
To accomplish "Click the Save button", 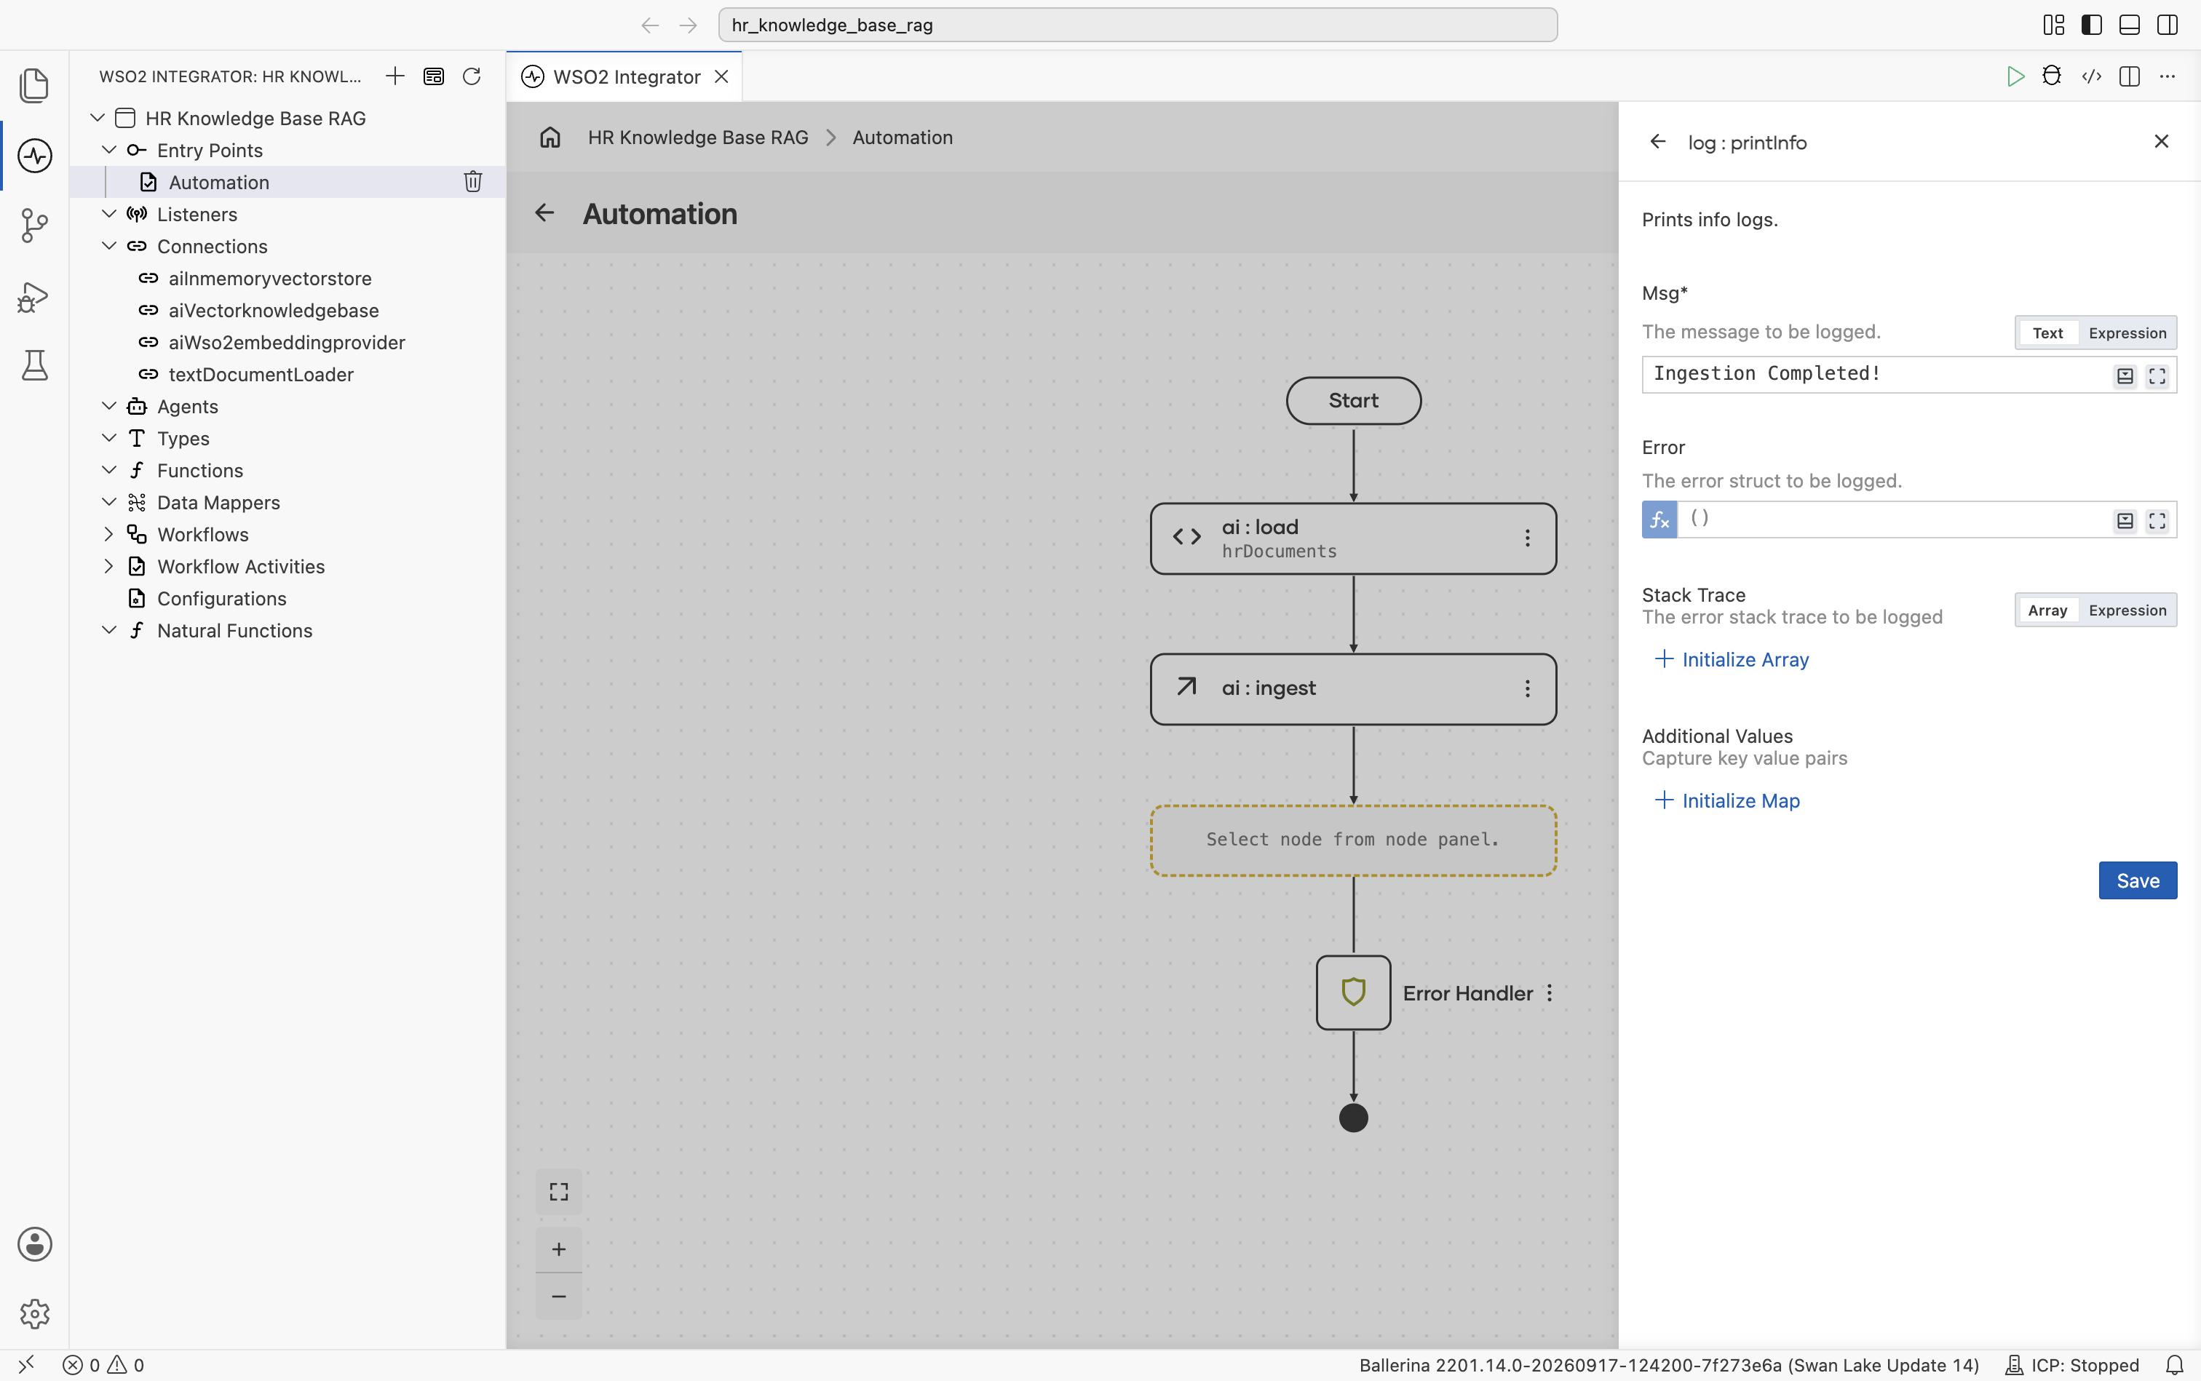I will pos(2138,880).
